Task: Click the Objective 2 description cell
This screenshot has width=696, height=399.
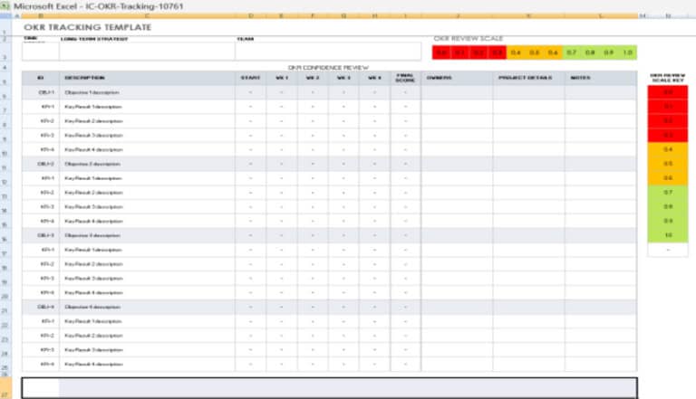Action: pyautogui.click(x=147, y=164)
